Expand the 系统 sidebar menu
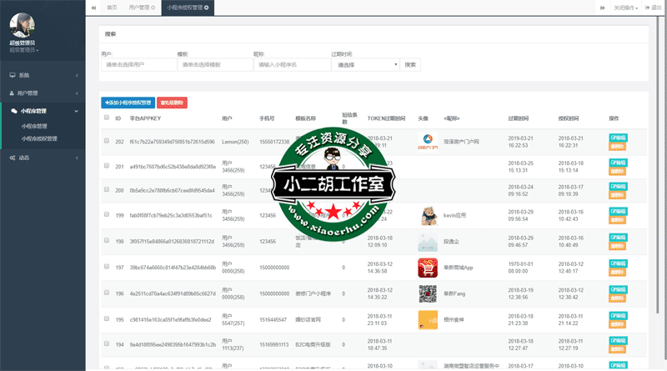The height and width of the screenshot is (371, 667). 43,75
